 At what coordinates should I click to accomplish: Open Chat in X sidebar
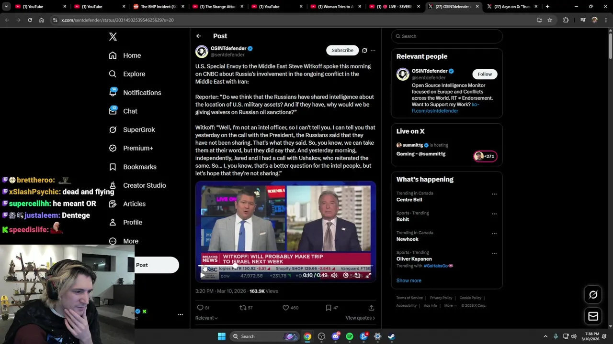pos(123,111)
